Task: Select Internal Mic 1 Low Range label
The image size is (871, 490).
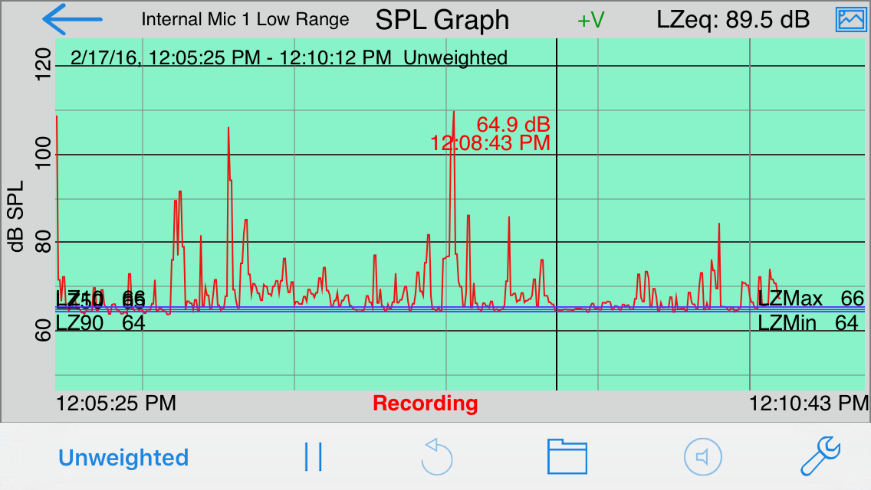Action: tap(245, 19)
